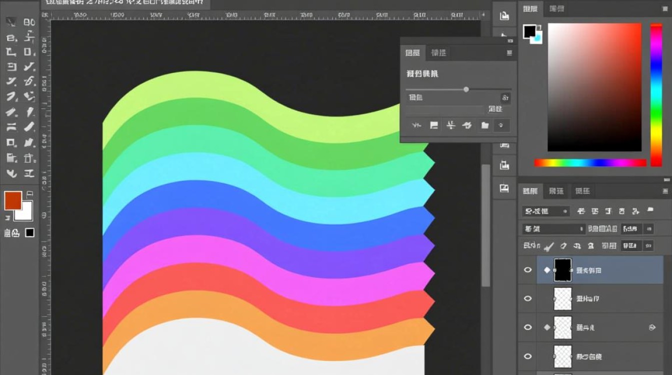Select the right tool in the toolbox's second row

tap(29, 37)
